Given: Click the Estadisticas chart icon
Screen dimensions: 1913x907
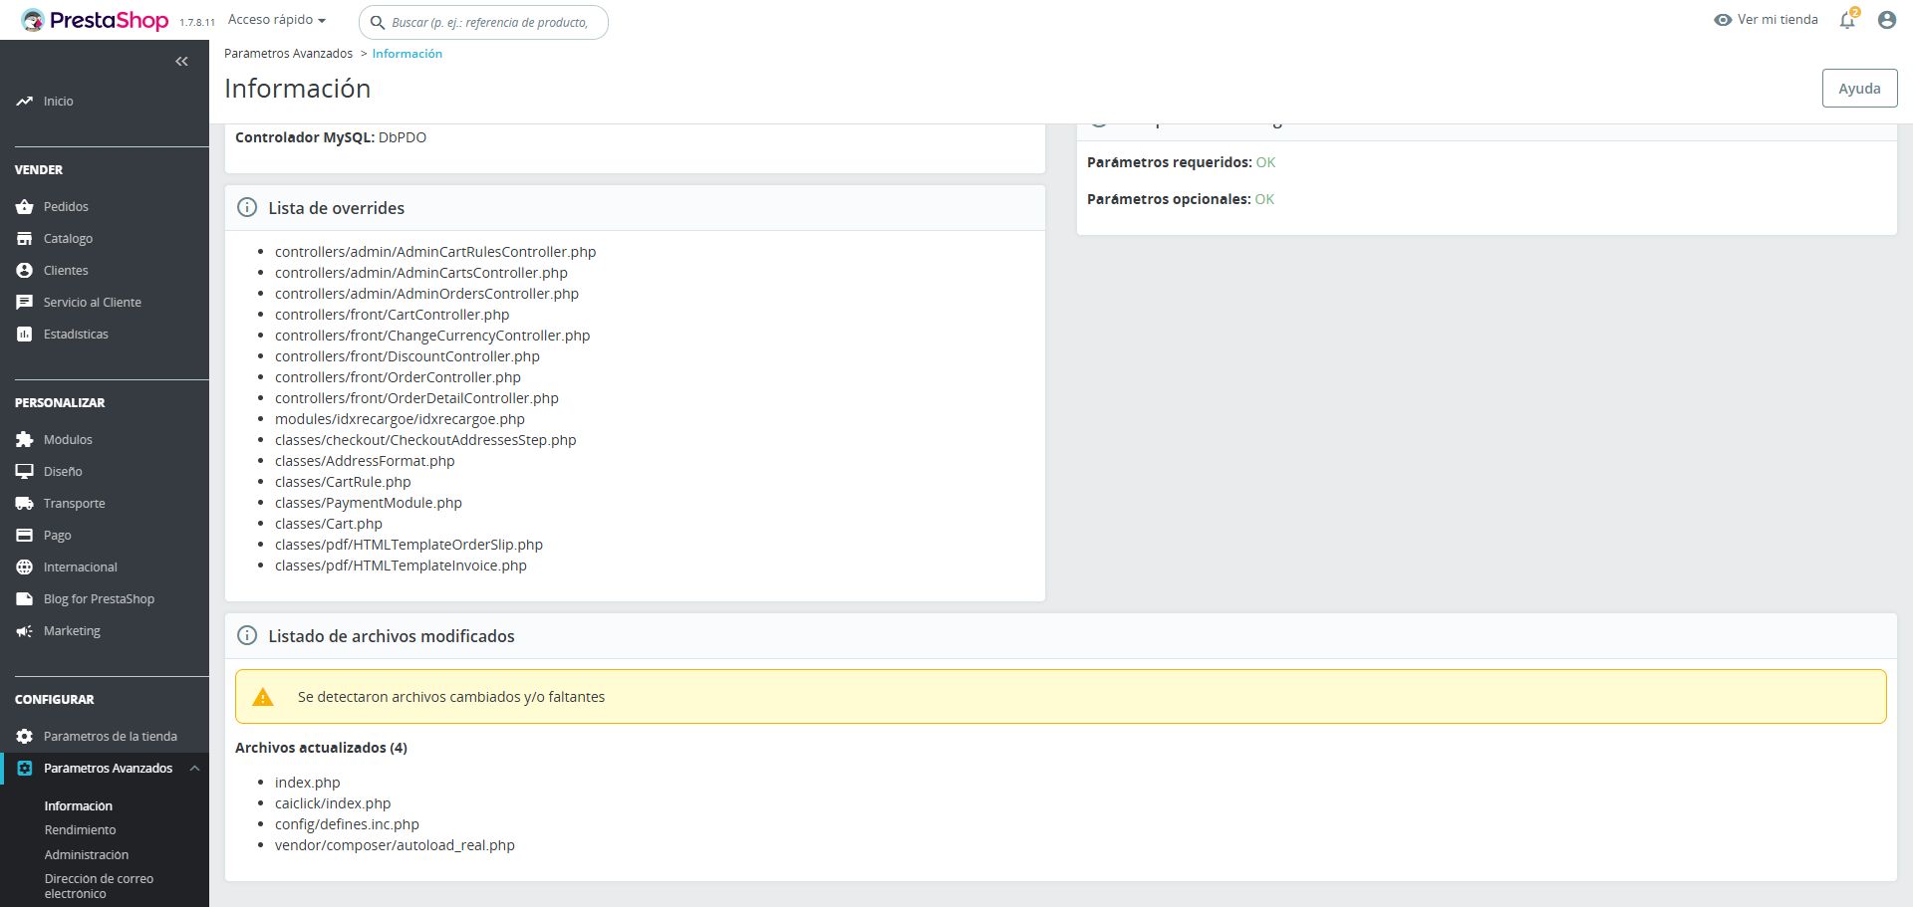Looking at the screenshot, I should [x=25, y=335].
